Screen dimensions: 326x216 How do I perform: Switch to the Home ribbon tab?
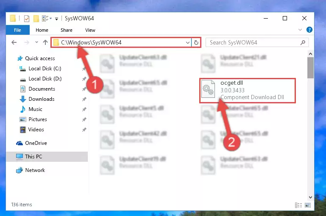42,30
